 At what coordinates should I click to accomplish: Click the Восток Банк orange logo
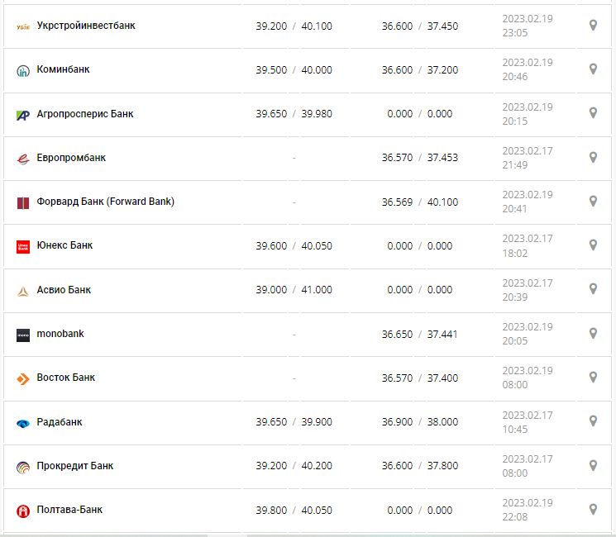(23, 378)
